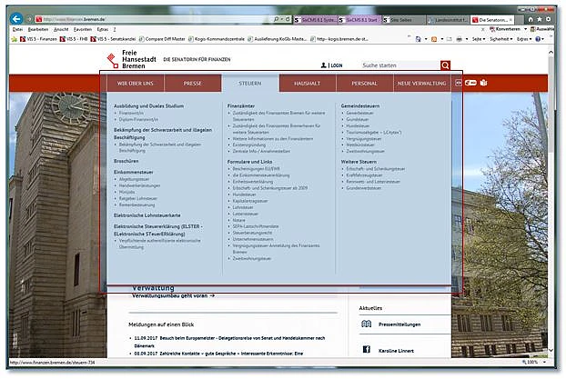This screenshot has height=379, width=566.
Task: Open the Favoriten menu
Action: (x=85, y=29)
